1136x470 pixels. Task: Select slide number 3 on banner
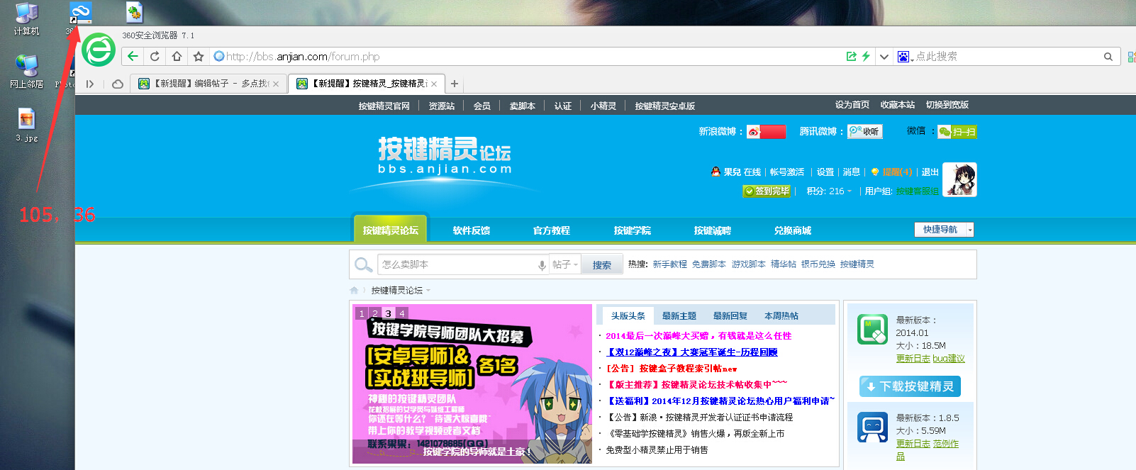click(388, 313)
